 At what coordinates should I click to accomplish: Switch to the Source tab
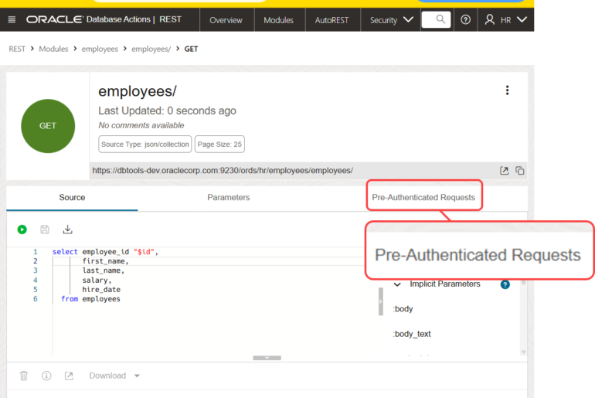click(x=72, y=197)
